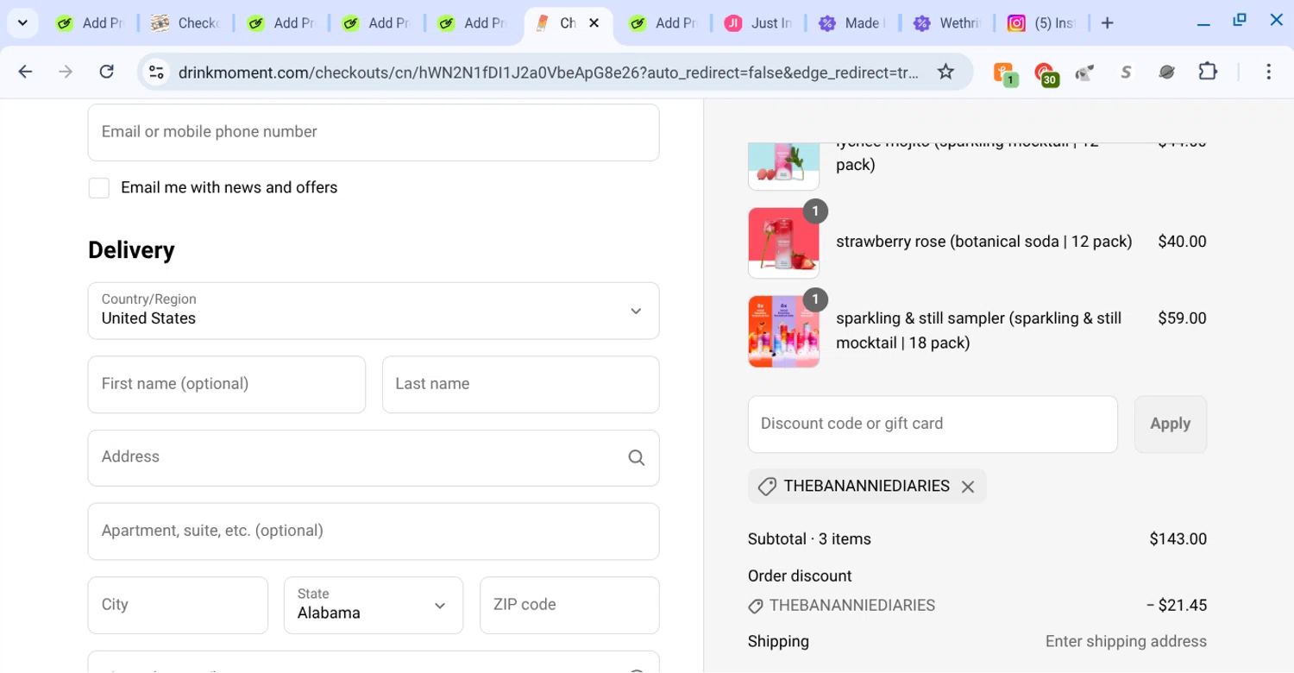Click the Discount code or gift card field
This screenshot has height=673, width=1294.
tap(933, 424)
